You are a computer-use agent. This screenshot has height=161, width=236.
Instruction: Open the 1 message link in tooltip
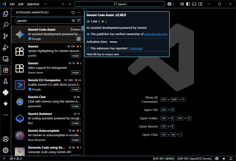coord(135,48)
